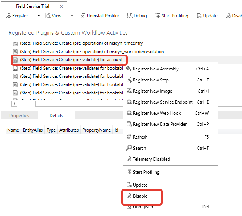Click the Search magnifier icon
The height and width of the screenshot is (216, 242).
129,148
